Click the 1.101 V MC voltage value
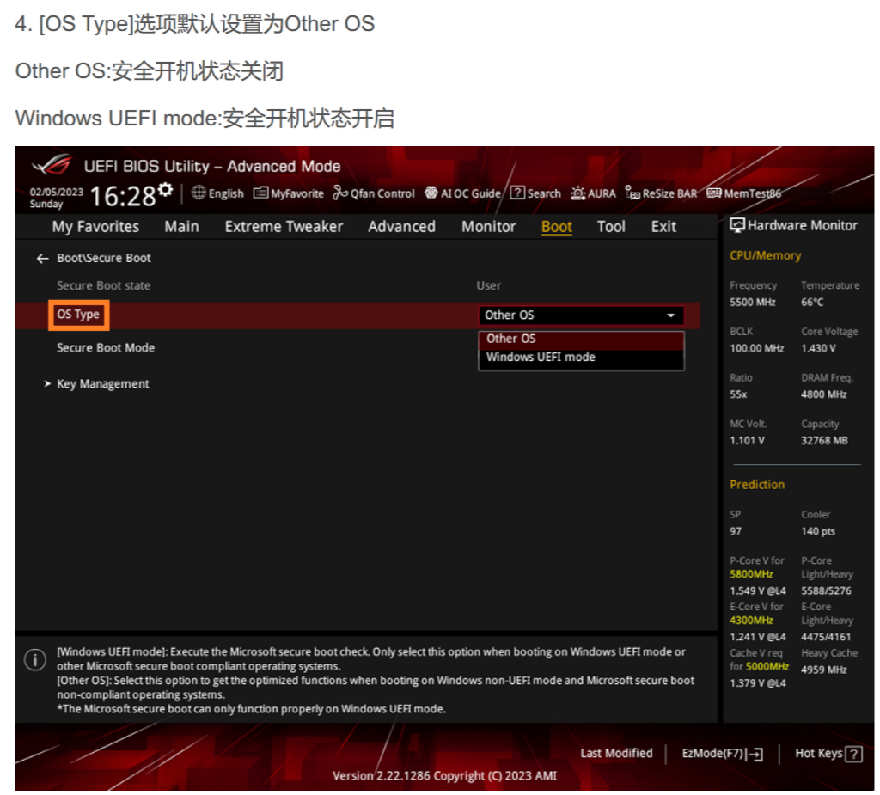Viewport: 880px width, 795px height. click(x=747, y=441)
